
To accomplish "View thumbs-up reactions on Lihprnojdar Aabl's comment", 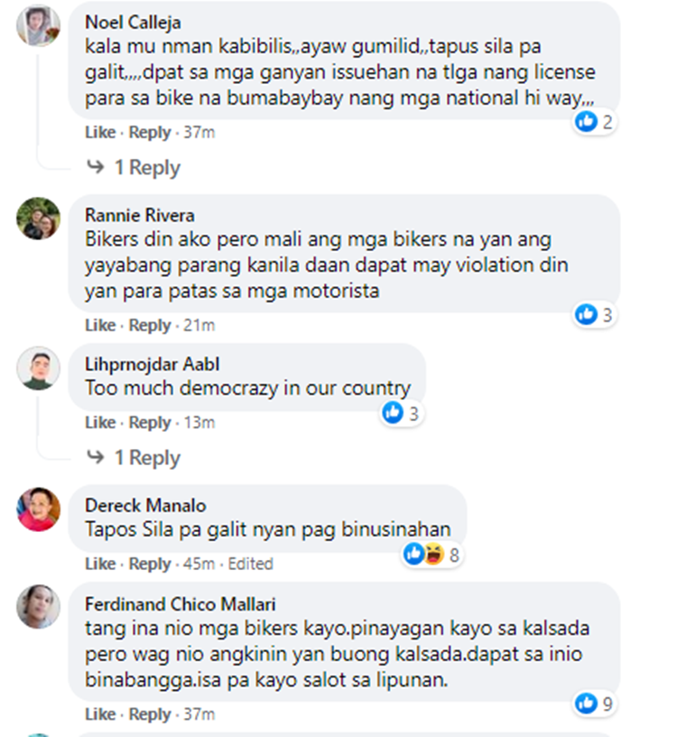I will pyautogui.click(x=401, y=413).
